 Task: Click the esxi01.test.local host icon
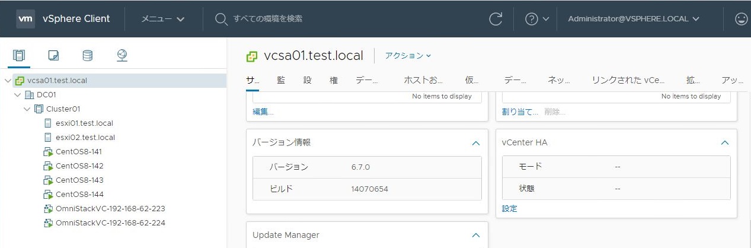pyautogui.click(x=49, y=123)
